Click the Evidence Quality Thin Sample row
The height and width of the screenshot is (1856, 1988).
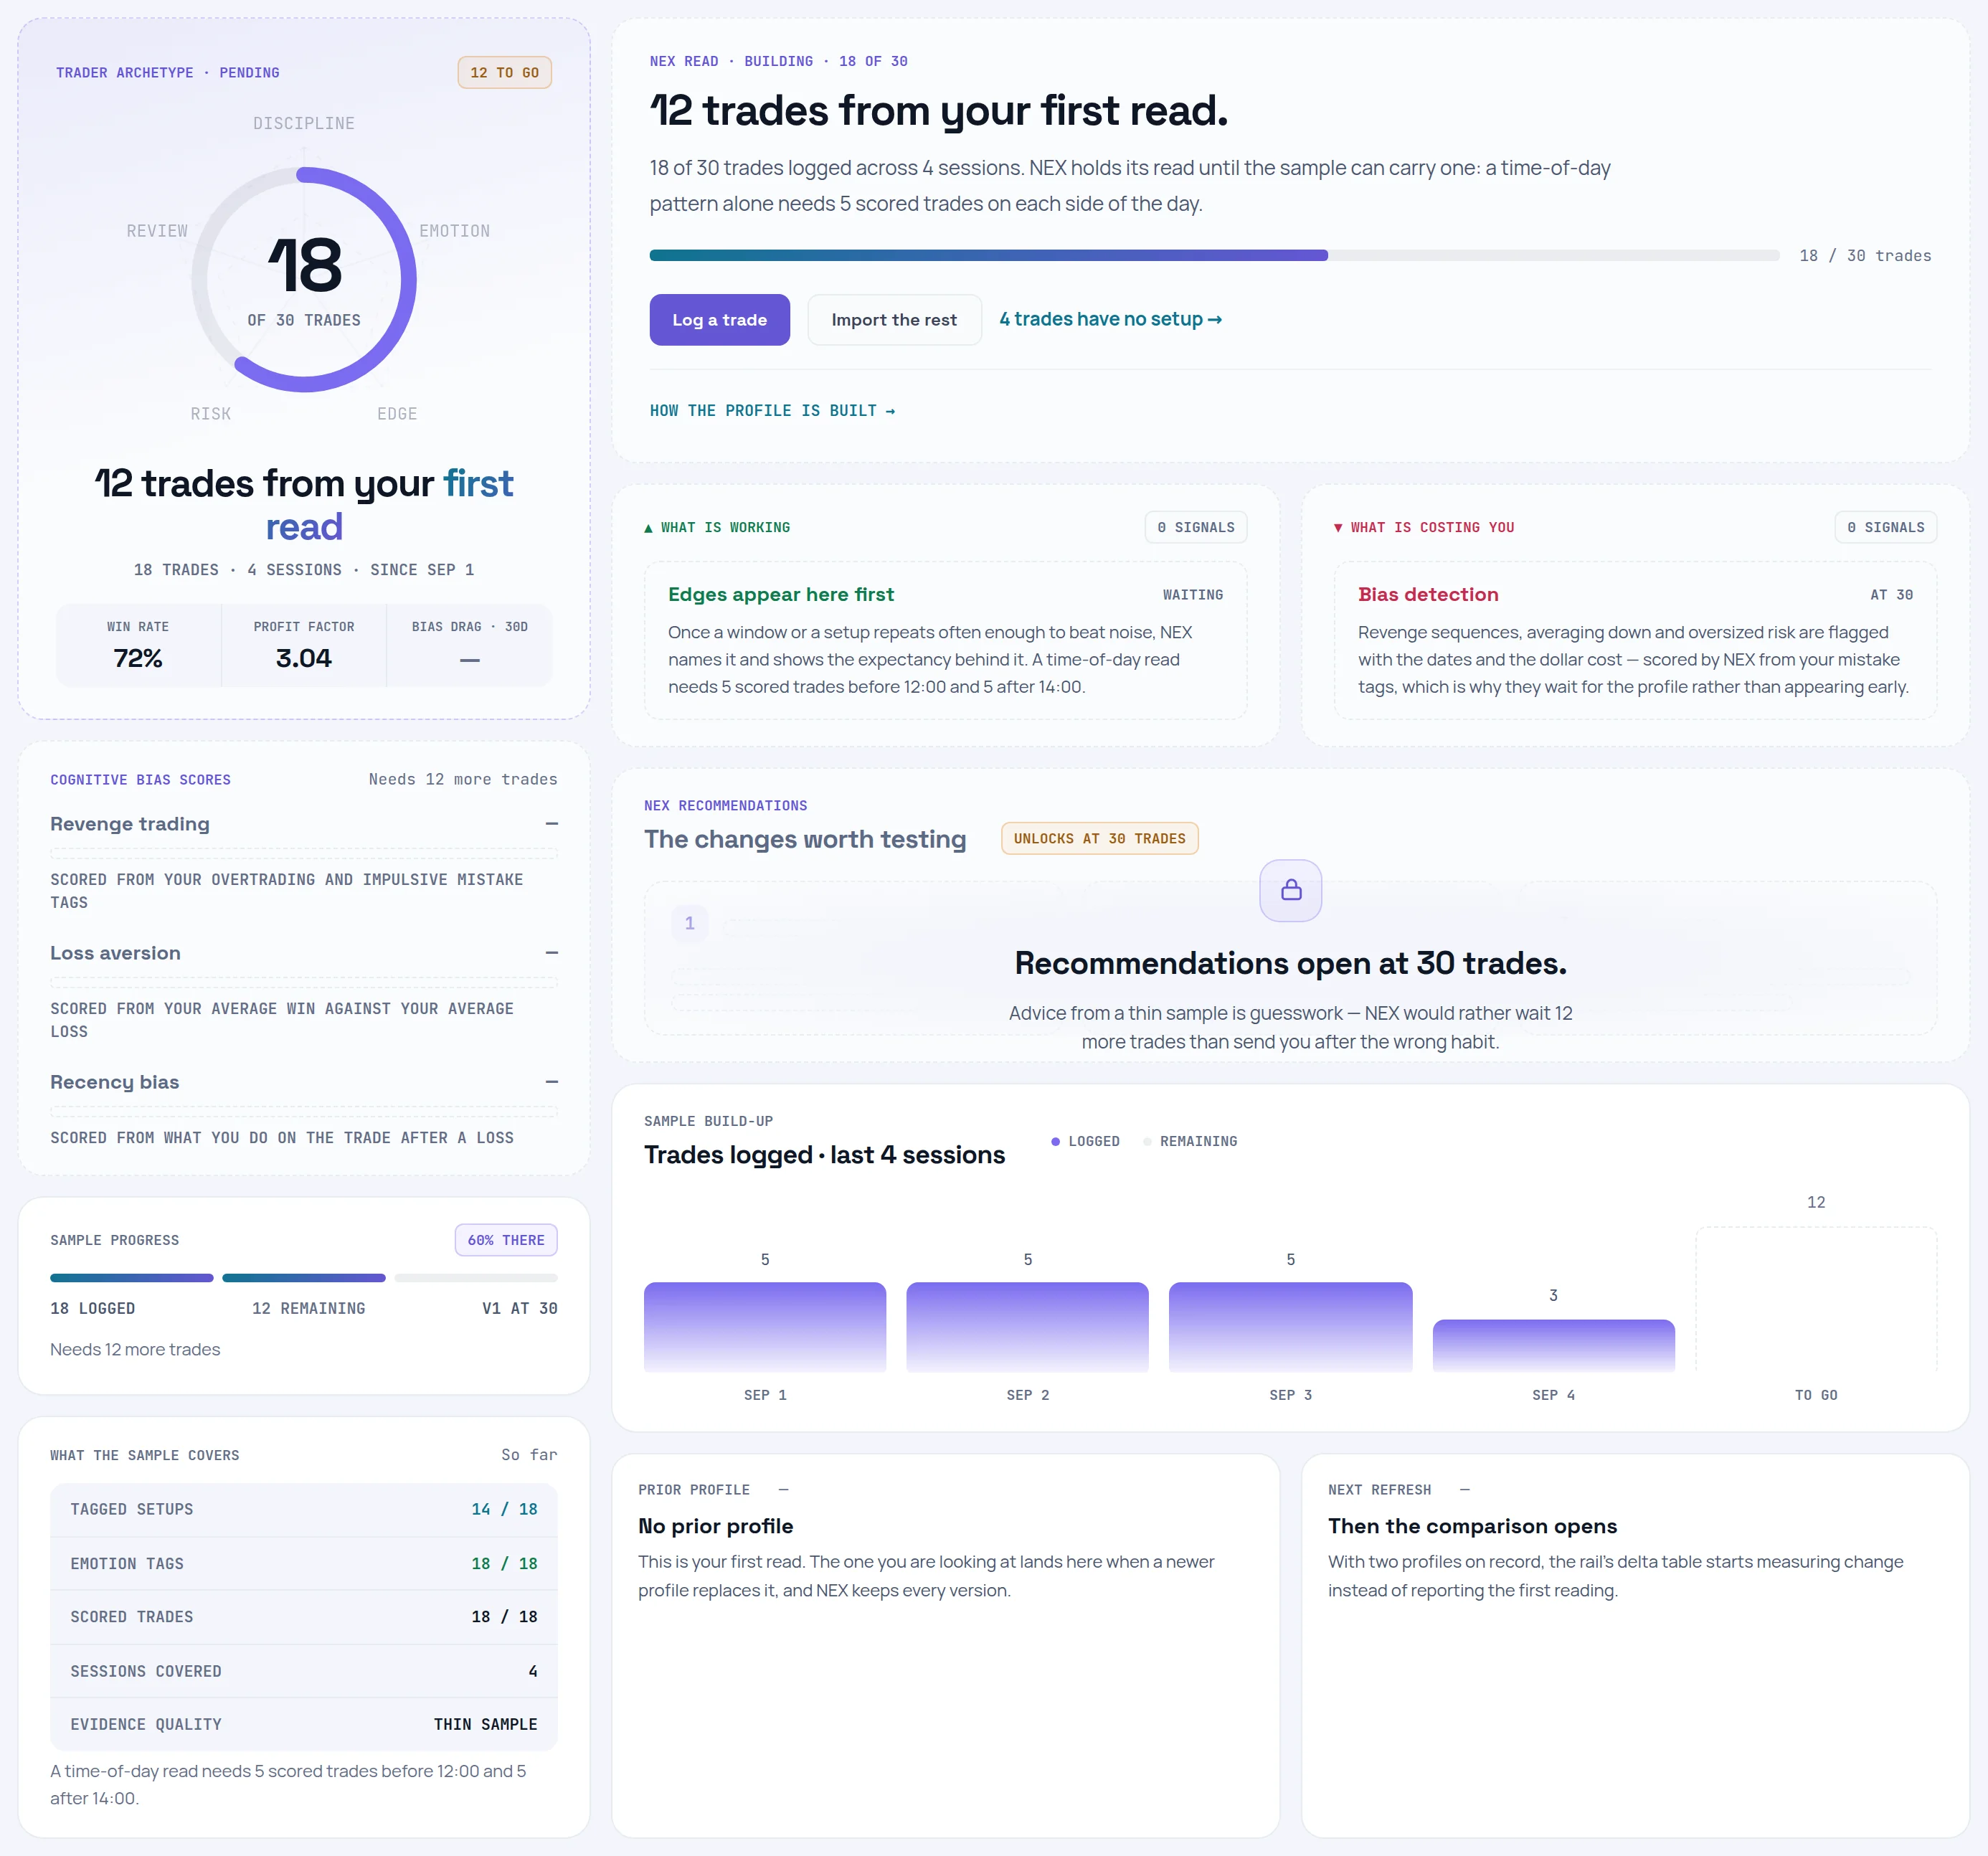coord(304,1724)
